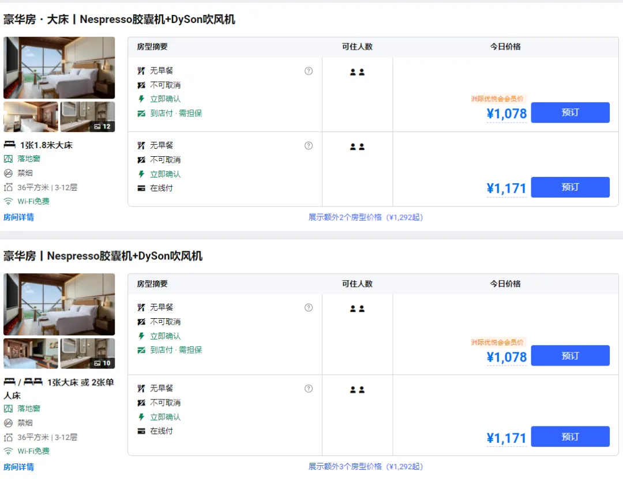Screen dimensions: 623x479
Task: Click the bed icon next to 1张1.8米大床
Action: (x=10, y=145)
